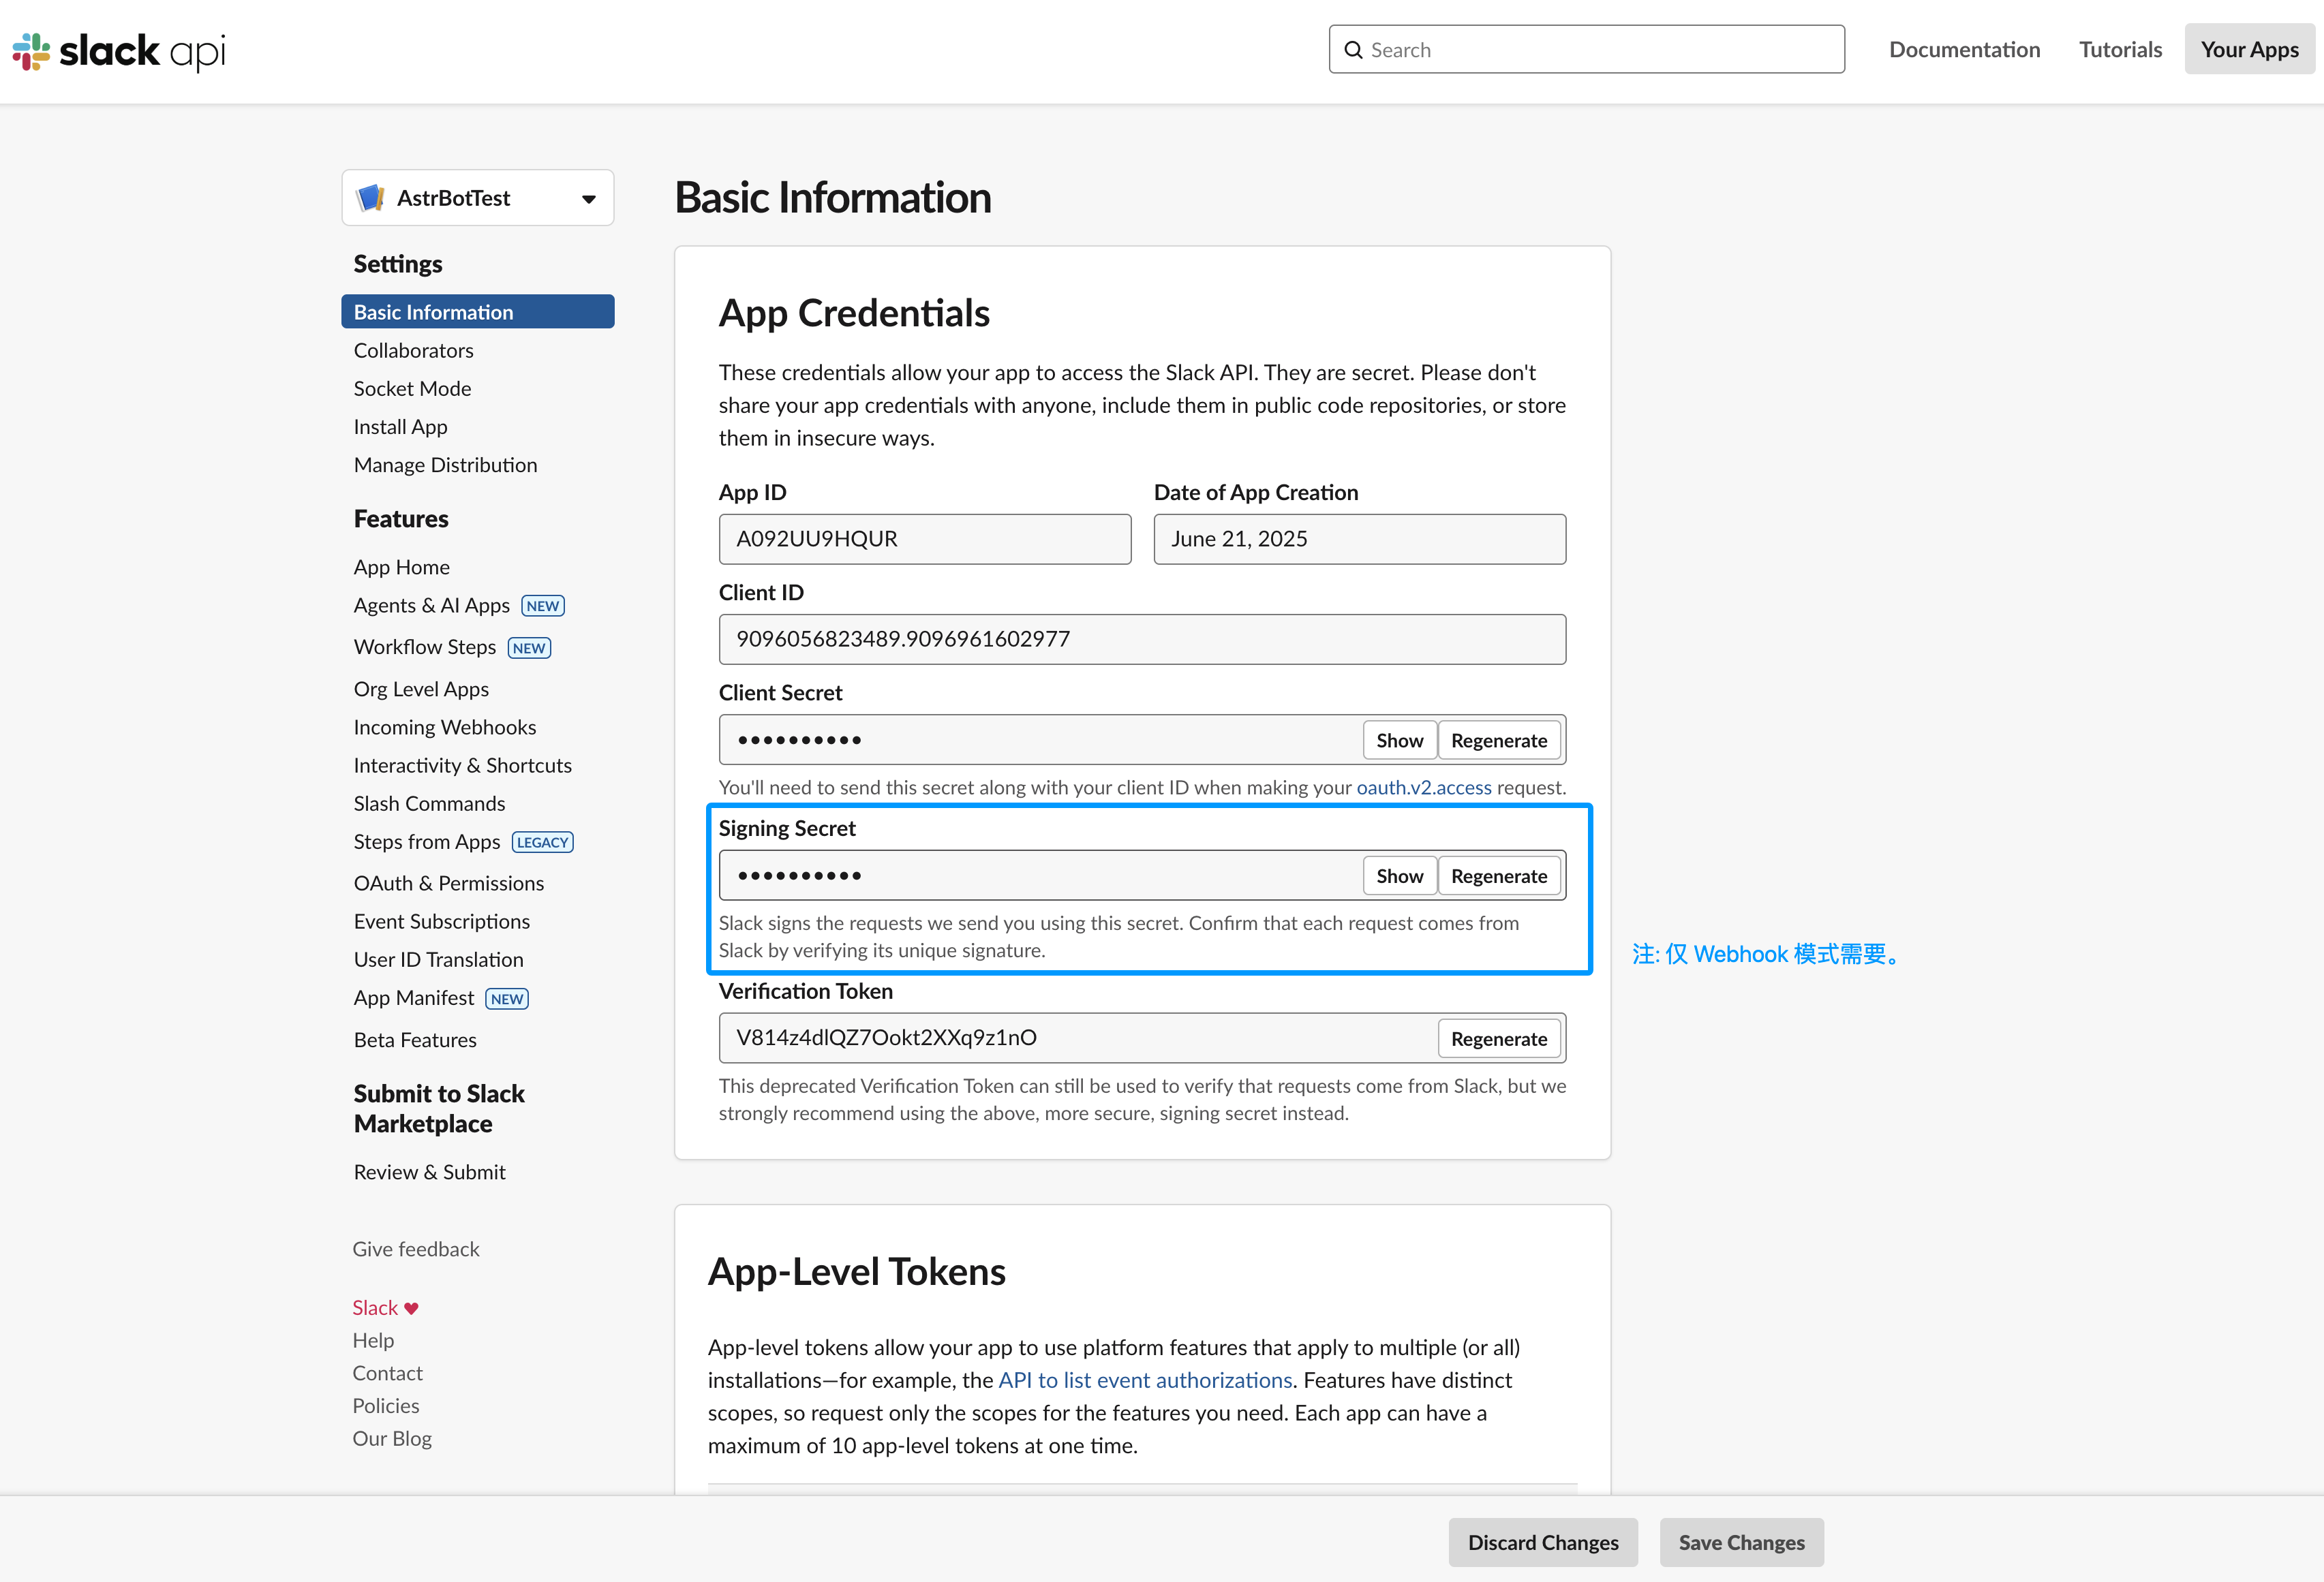The image size is (2324, 1582).
Task: Open the AstrBotTest app selector dropdown
Action: coord(588,199)
